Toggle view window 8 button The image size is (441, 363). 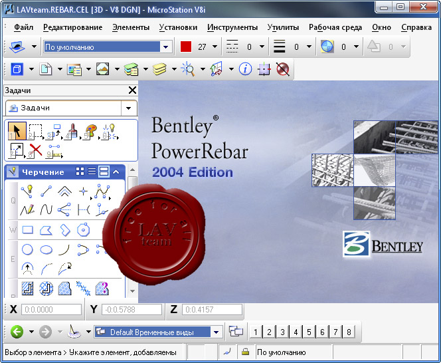349,332
